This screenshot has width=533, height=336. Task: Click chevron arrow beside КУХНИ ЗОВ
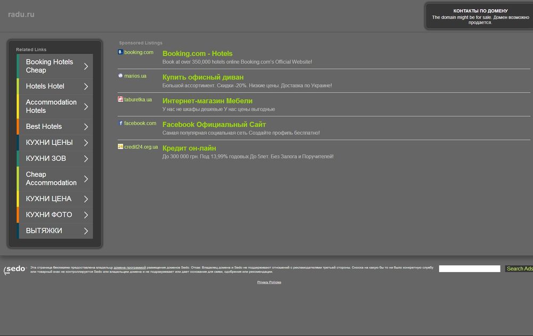coord(86,159)
